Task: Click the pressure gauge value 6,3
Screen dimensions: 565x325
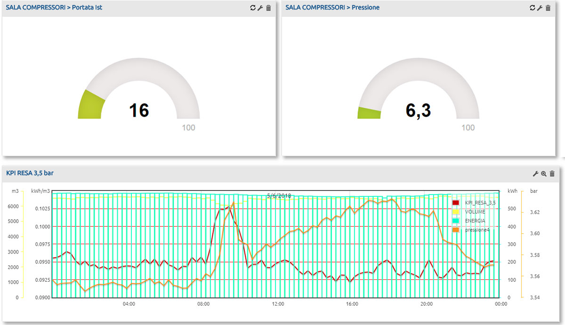Action: 418,111
